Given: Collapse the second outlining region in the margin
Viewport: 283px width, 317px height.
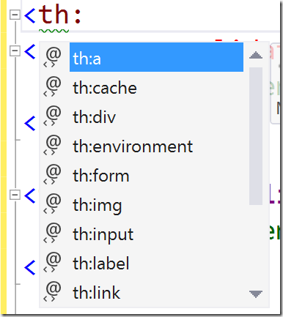Looking at the screenshot, I should [x=15, y=51].
